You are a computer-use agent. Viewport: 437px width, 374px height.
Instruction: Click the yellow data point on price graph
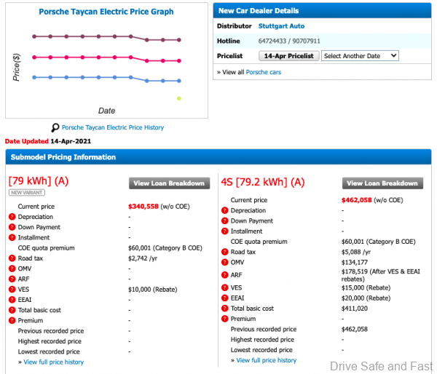pos(179,98)
